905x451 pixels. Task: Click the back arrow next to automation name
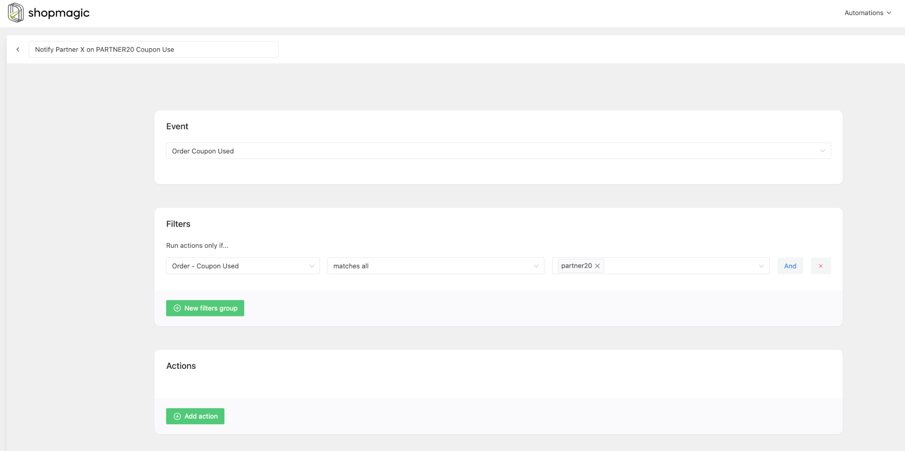tap(18, 49)
